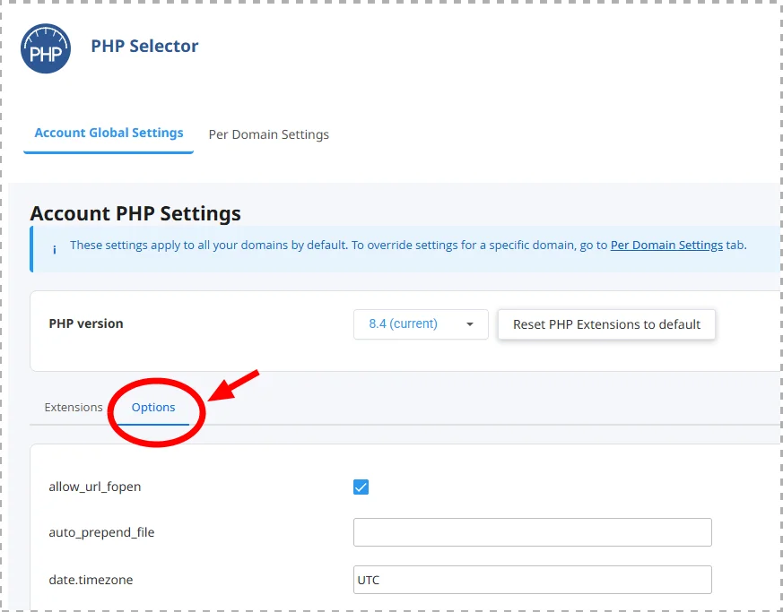Click the auto_prepend_file input field
Image resolution: width=783 pixels, height=612 pixels.
tap(533, 532)
